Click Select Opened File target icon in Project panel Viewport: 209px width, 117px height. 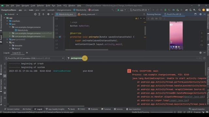35,14
